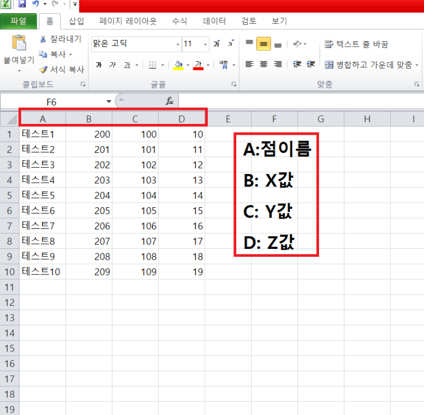Click the Save icon in quick access toolbar

[22, 3]
